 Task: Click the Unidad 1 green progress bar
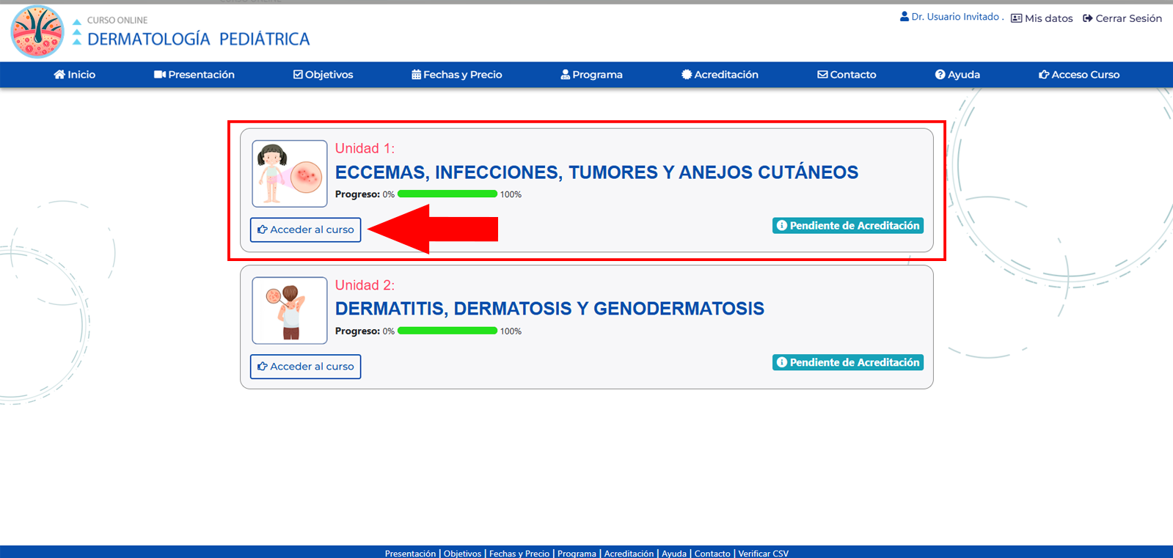pos(447,194)
